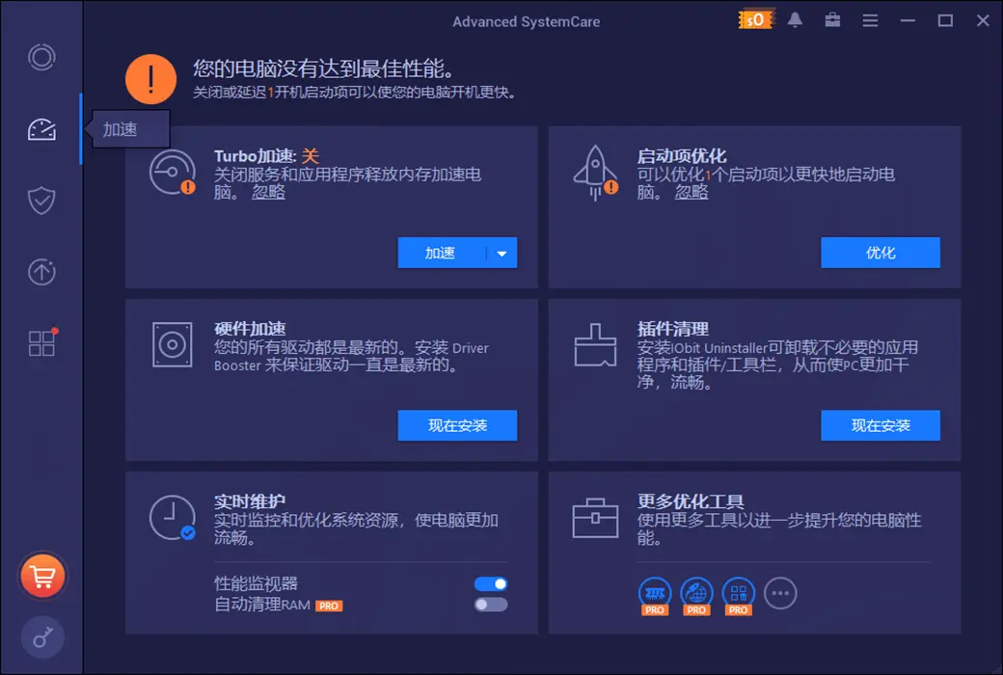1003x675 pixels.
Task: Toggle the 性能监视器 switch
Action: point(491,583)
